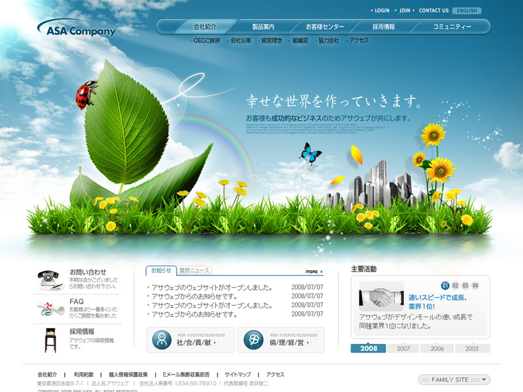523x392 pixels.
Task: Open the CONTACT US link
Action: [x=434, y=10]
